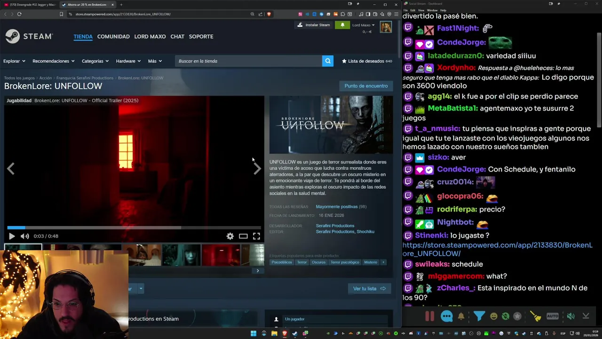This screenshot has width=602, height=339.
Task: Open a new browser tab
Action: coord(121,5)
